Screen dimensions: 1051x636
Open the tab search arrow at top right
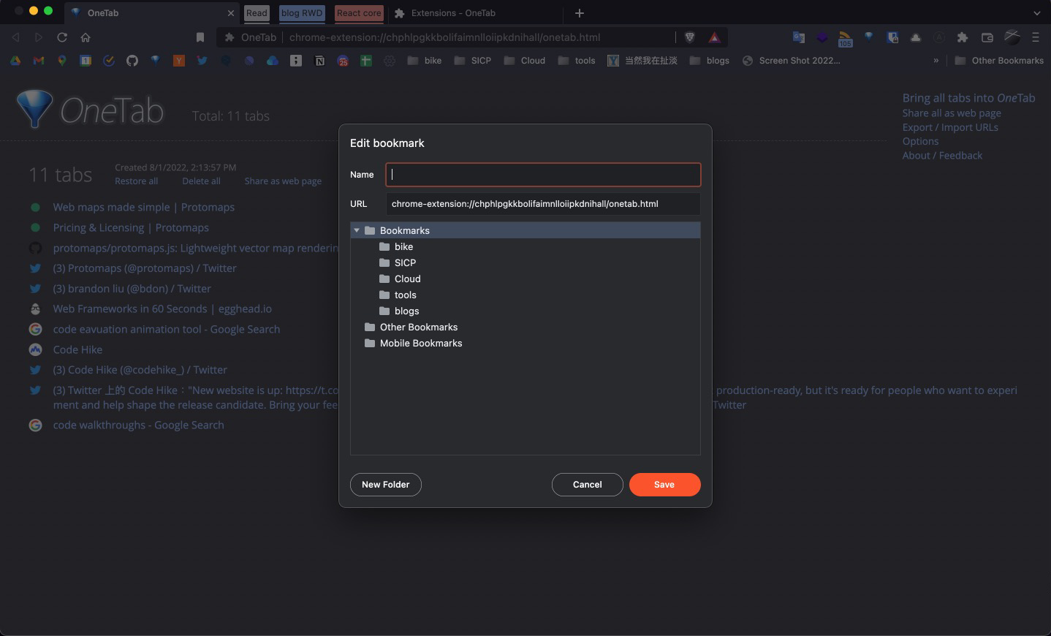click(x=1037, y=13)
